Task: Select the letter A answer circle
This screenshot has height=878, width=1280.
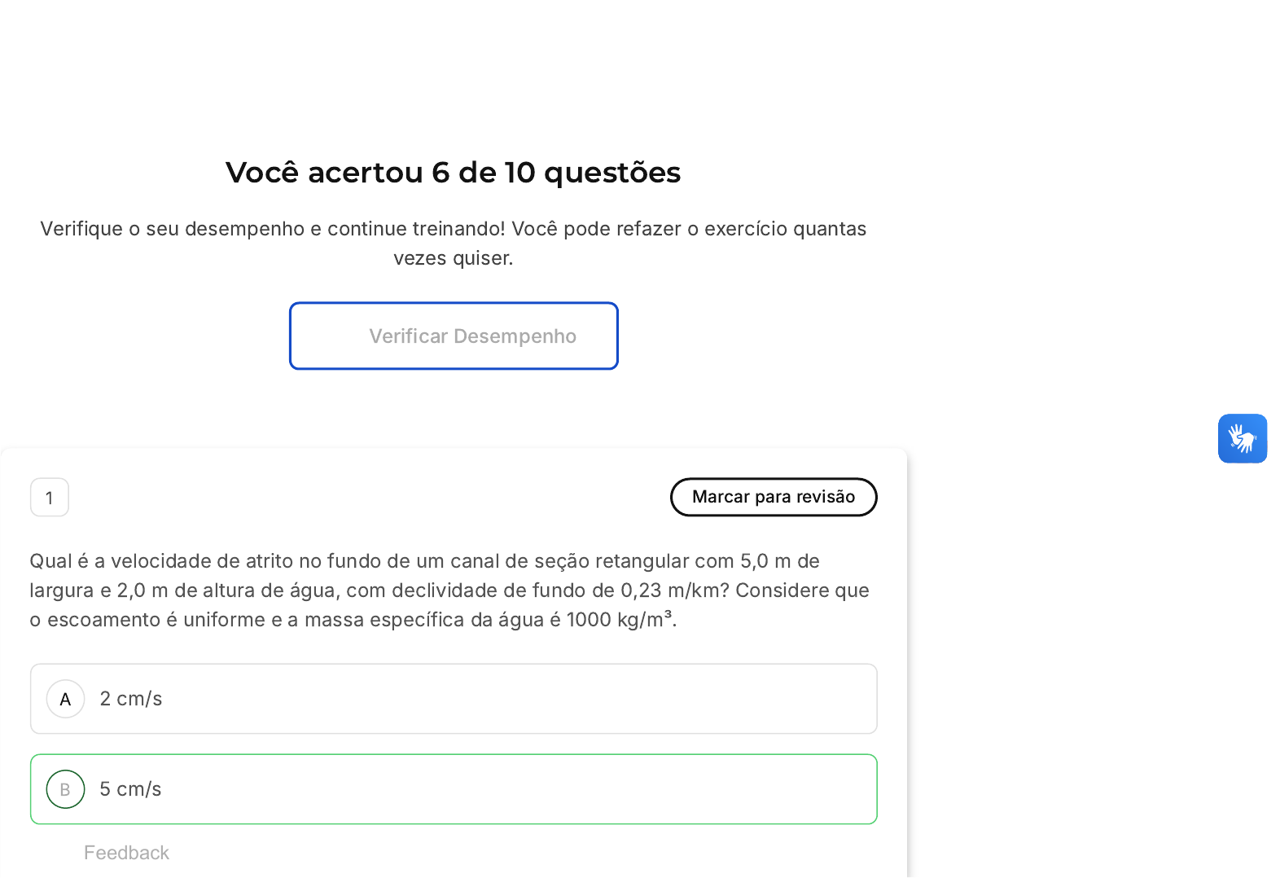Action: (x=65, y=699)
